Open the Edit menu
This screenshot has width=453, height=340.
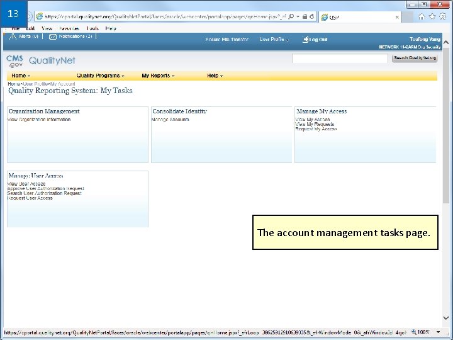(x=30, y=28)
